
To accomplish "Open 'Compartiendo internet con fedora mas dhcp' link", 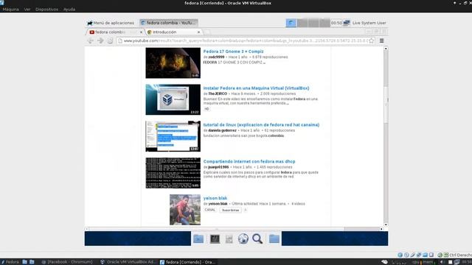I will click(249, 161).
